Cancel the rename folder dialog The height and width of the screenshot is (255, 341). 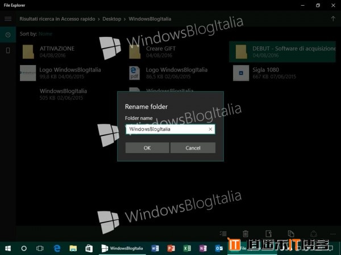pyautogui.click(x=193, y=148)
